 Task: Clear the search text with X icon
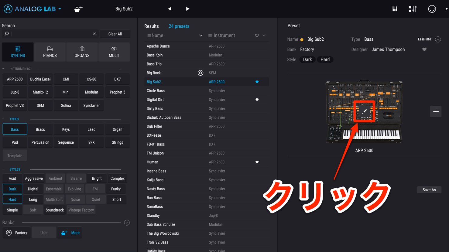coord(94,34)
